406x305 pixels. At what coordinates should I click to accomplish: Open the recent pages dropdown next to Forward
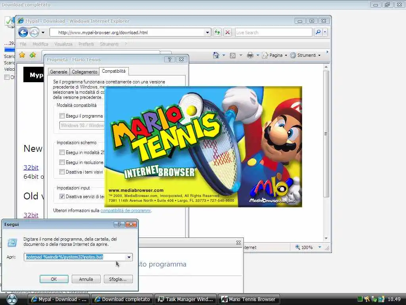[43, 33]
